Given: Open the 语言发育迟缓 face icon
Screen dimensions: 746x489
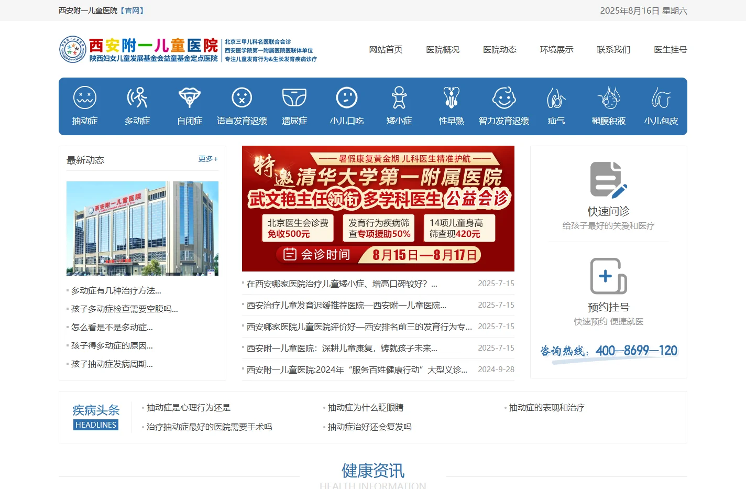Looking at the screenshot, I should coord(242,98).
